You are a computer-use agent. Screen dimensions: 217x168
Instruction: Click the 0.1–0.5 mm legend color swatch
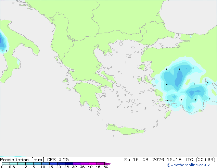pyautogui.click(x=6, y=164)
